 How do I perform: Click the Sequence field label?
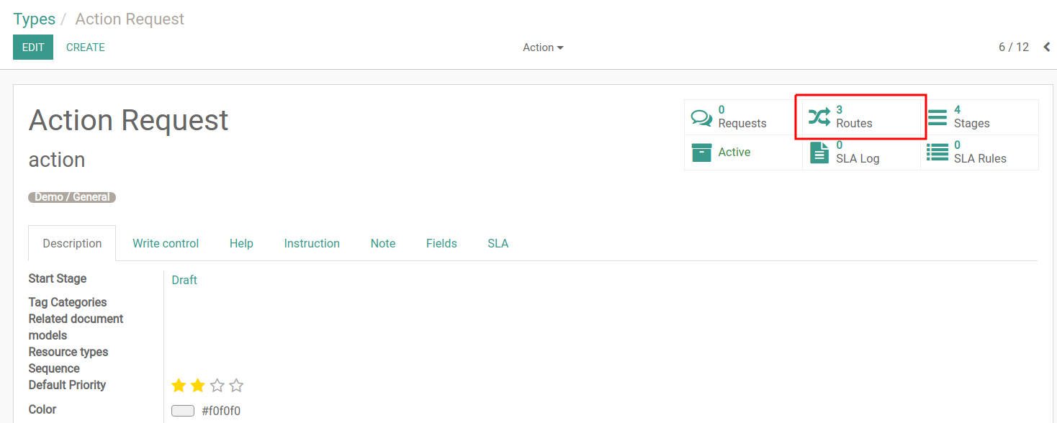[54, 368]
